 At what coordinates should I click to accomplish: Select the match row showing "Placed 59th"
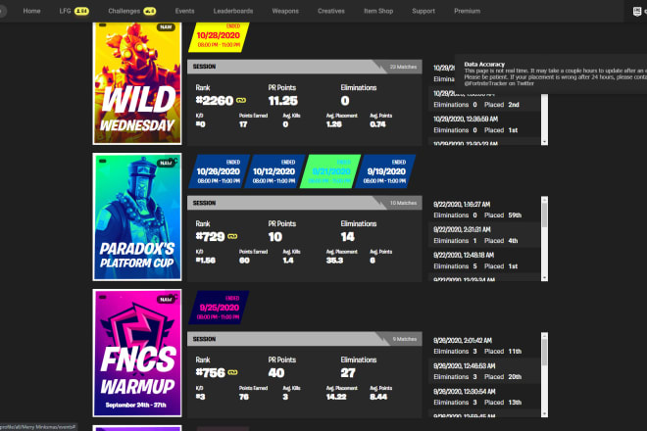click(484, 210)
